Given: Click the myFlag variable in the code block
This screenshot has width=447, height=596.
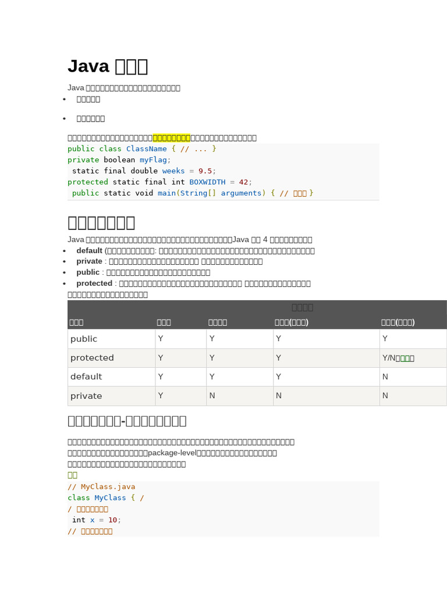Looking at the screenshot, I should point(153,159).
